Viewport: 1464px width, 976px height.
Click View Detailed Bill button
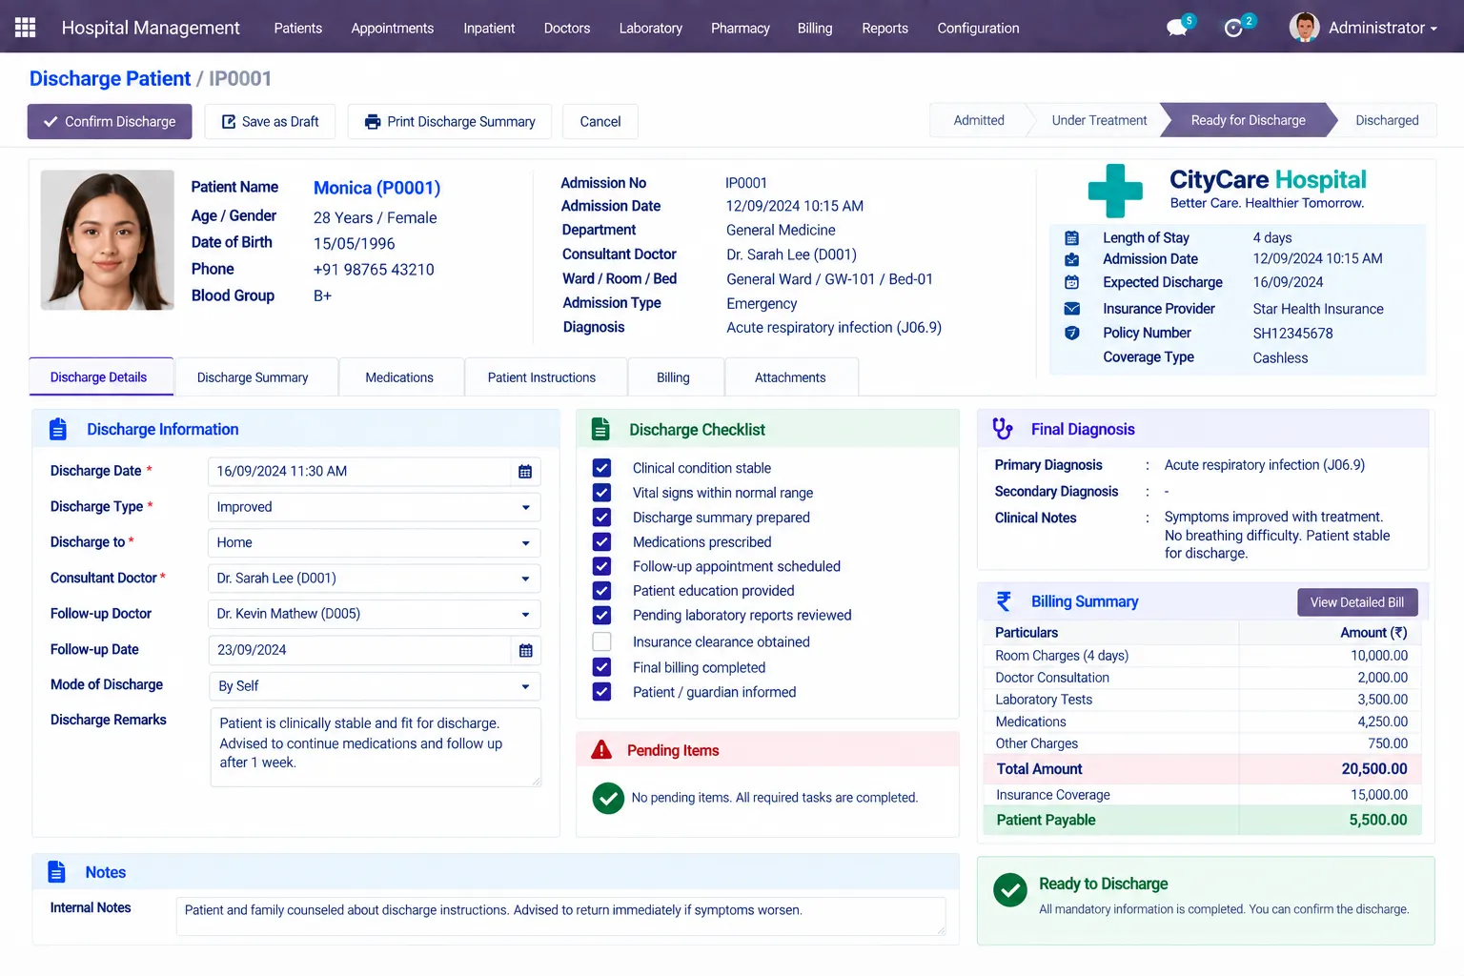[1357, 602]
